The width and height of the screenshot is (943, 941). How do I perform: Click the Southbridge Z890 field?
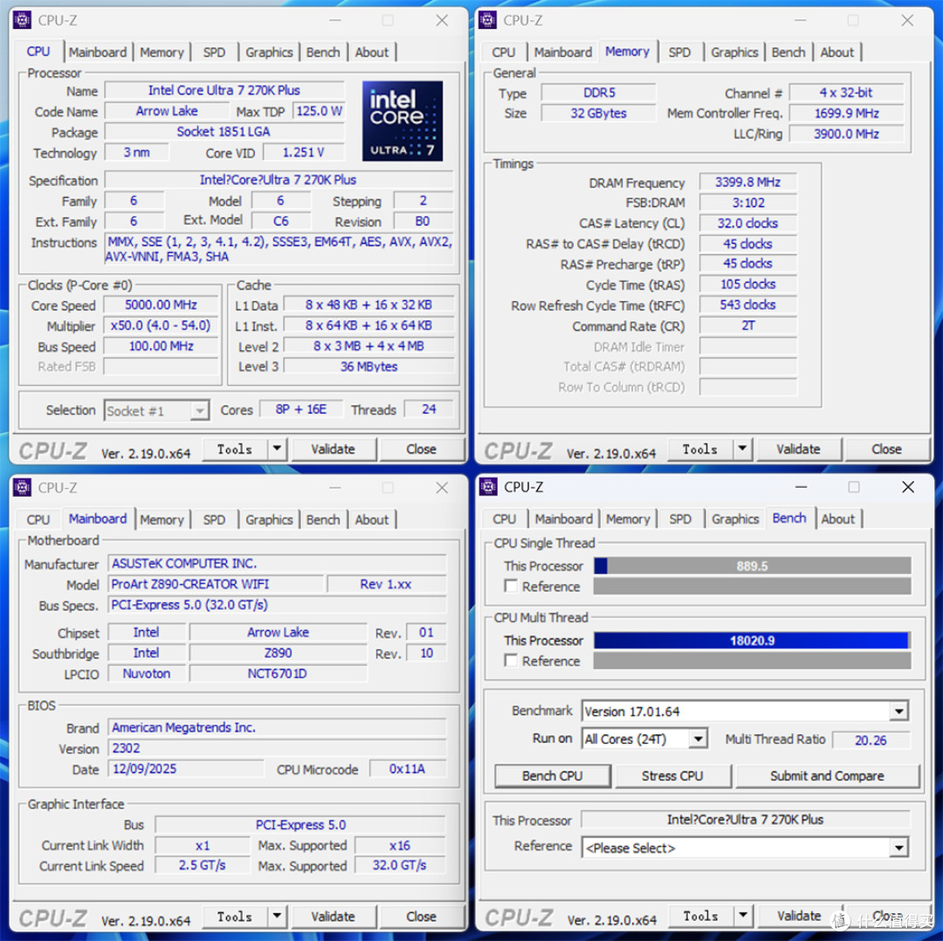[278, 653]
